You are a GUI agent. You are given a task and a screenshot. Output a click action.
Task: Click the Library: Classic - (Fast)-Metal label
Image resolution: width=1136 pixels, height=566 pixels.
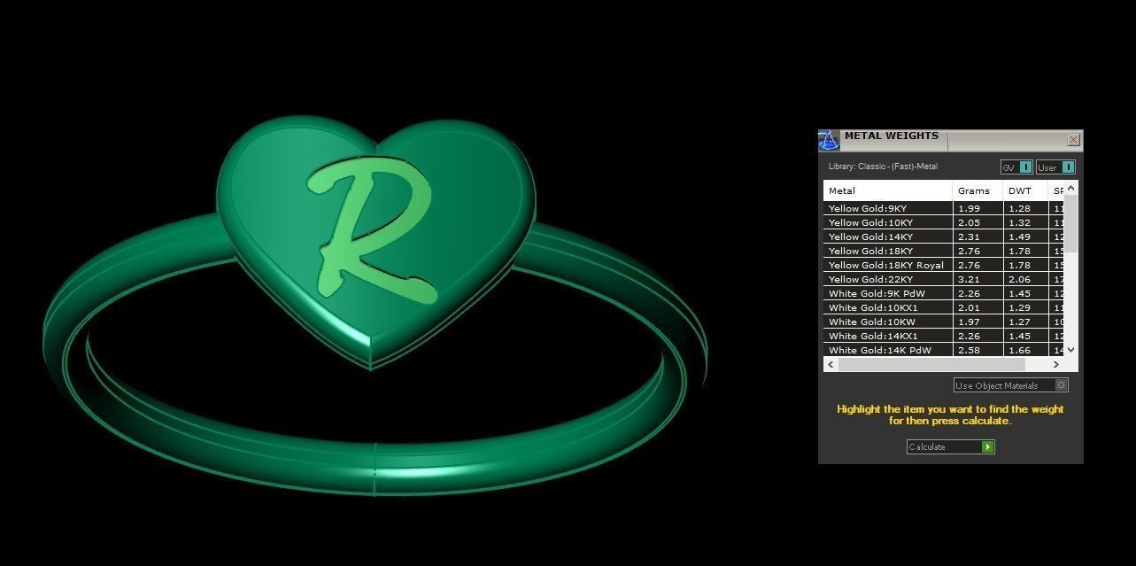click(883, 167)
